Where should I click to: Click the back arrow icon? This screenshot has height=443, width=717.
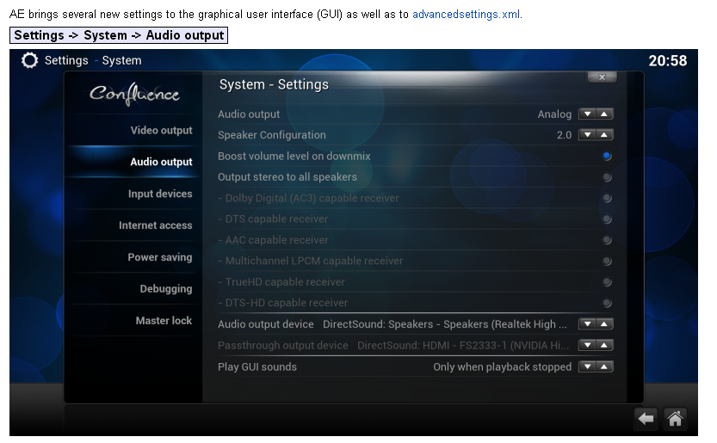pyautogui.click(x=646, y=418)
